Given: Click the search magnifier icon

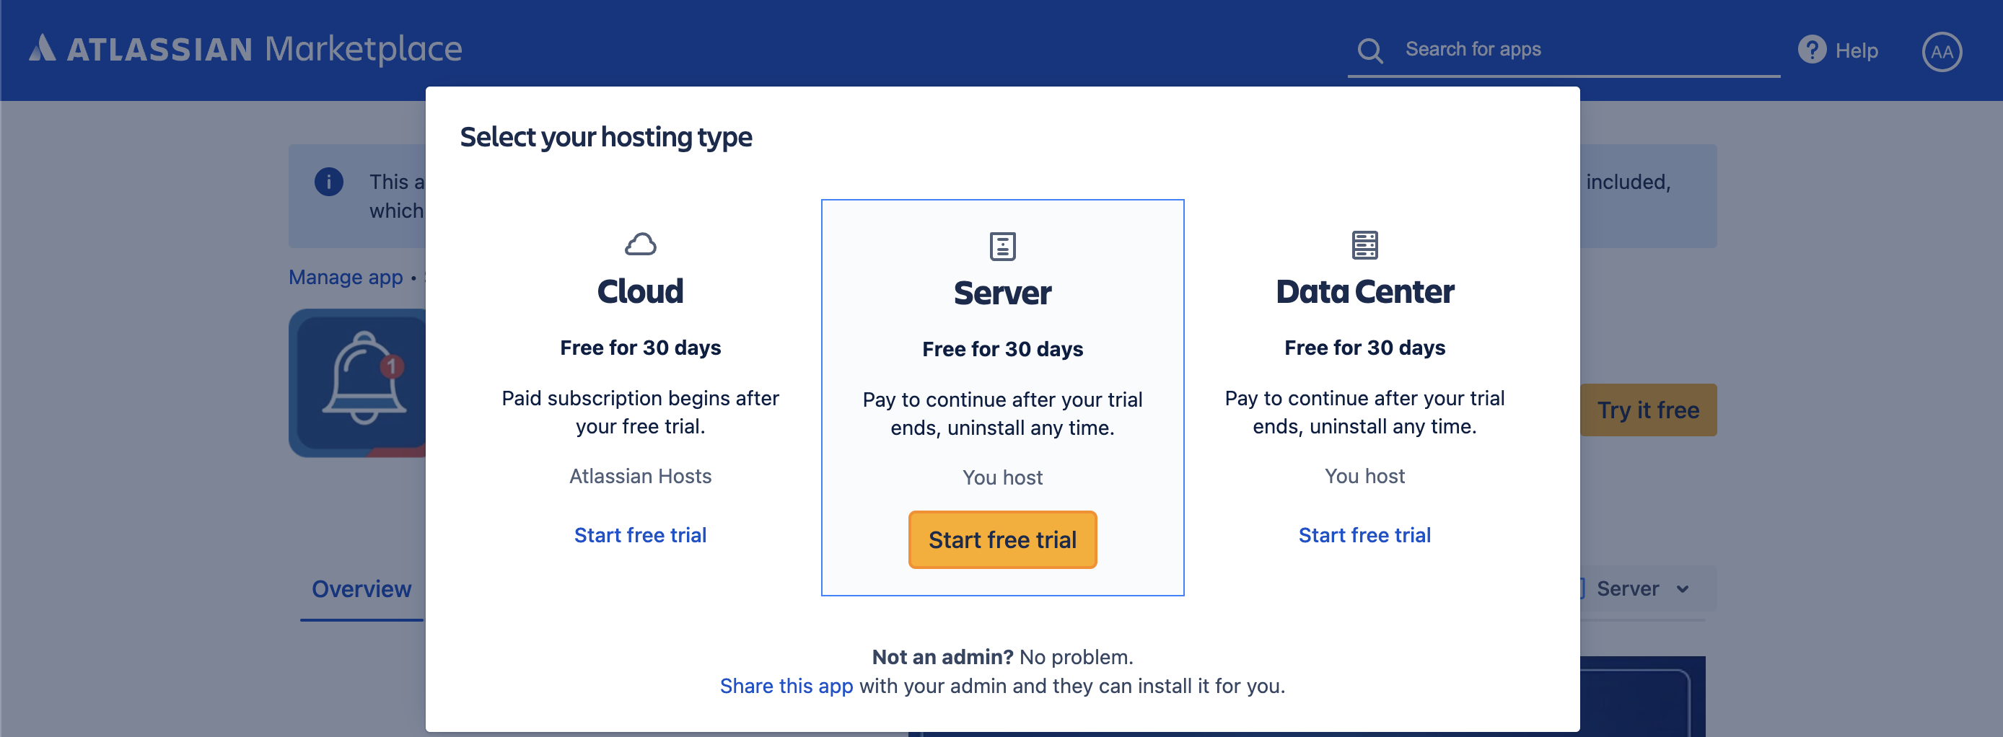Looking at the screenshot, I should tap(1370, 50).
